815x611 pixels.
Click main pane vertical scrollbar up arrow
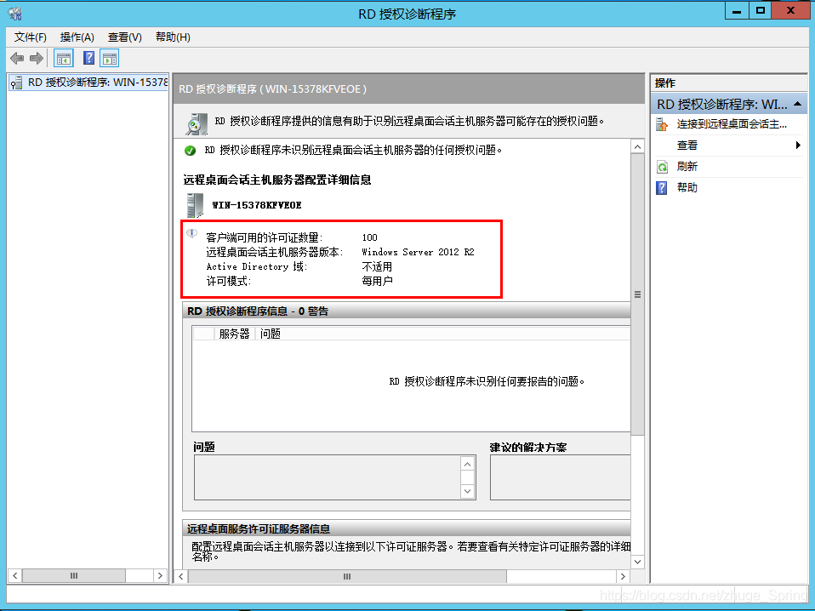637,147
